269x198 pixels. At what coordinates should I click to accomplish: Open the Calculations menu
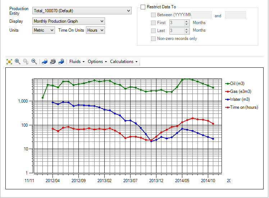click(x=124, y=62)
